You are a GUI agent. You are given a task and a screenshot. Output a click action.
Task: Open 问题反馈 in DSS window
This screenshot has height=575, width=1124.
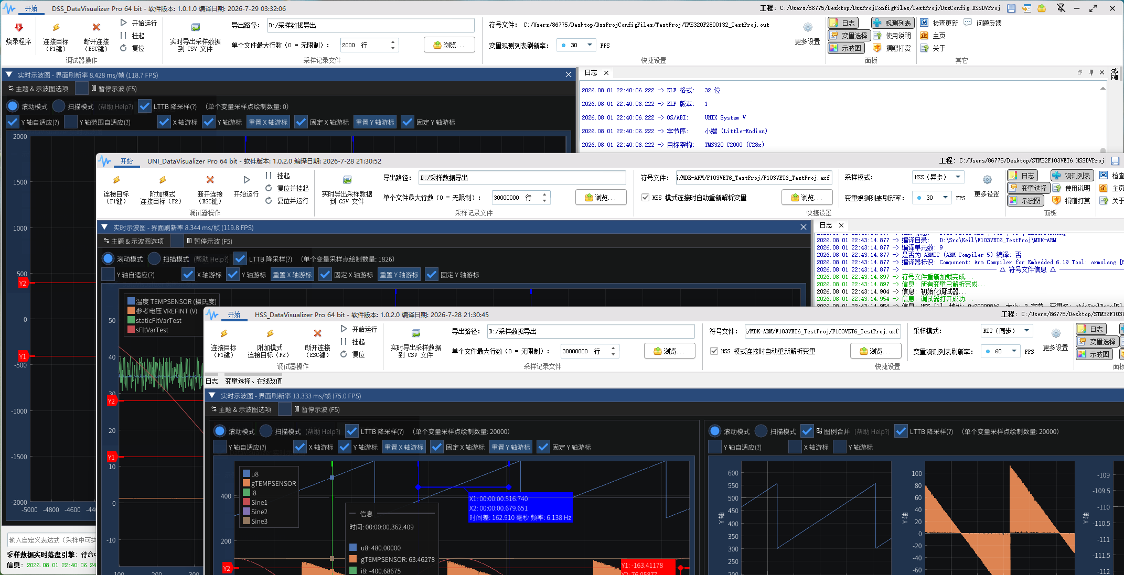point(983,23)
